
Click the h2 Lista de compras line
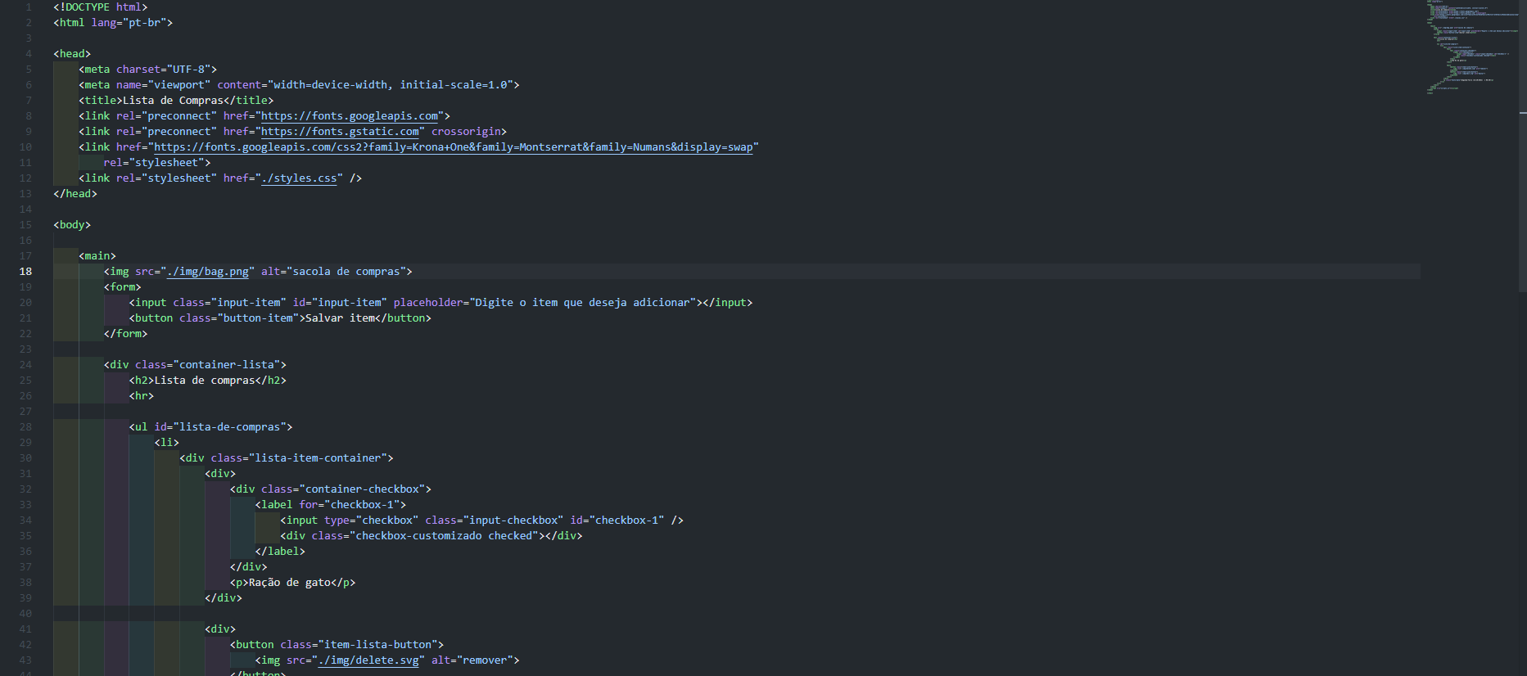(x=208, y=381)
